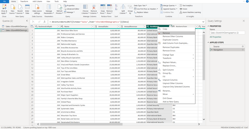Switch to the Transform ribbon tab
249x129 pixels.
(24, 2)
